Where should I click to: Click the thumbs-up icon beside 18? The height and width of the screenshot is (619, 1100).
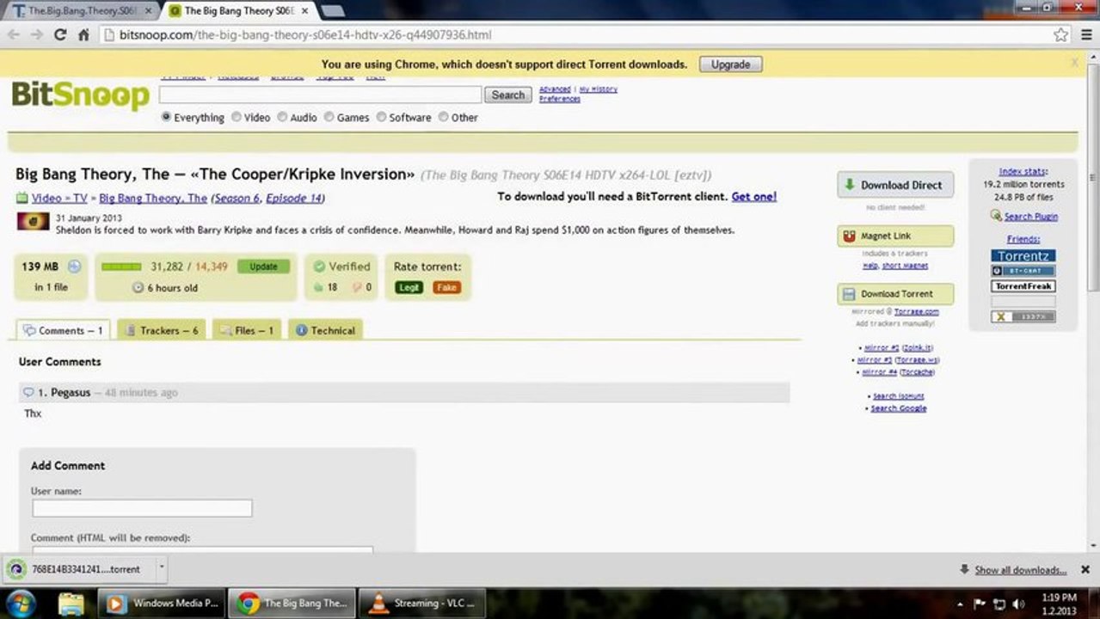317,287
